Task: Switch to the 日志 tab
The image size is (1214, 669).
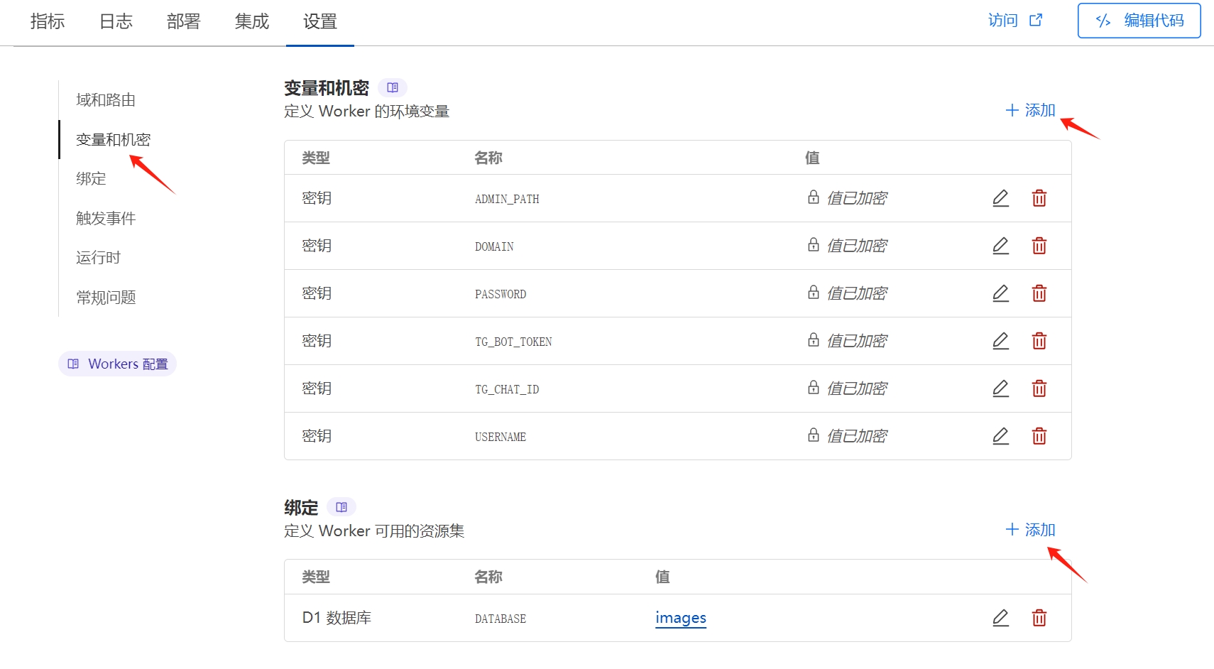Action: click(x=116, y=22)
